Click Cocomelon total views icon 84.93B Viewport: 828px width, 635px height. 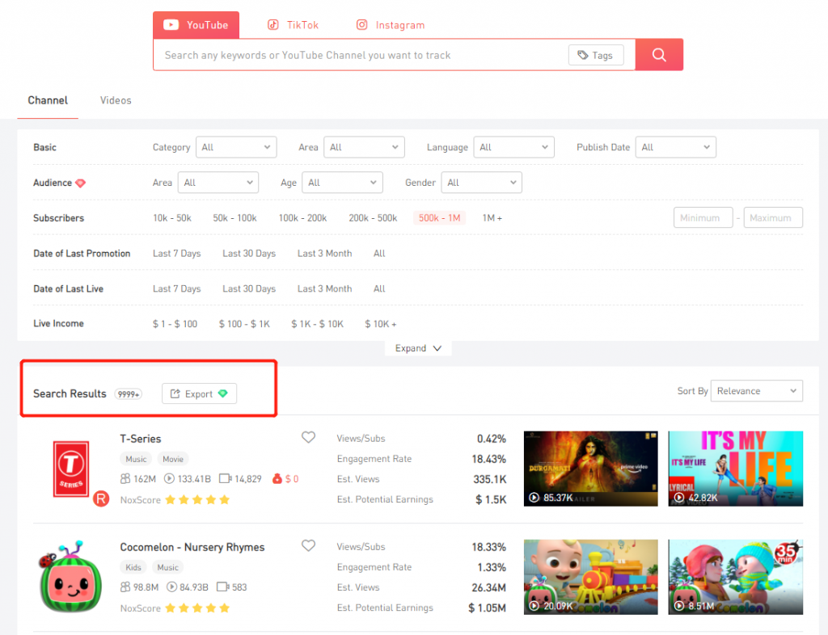click(171, 587)
